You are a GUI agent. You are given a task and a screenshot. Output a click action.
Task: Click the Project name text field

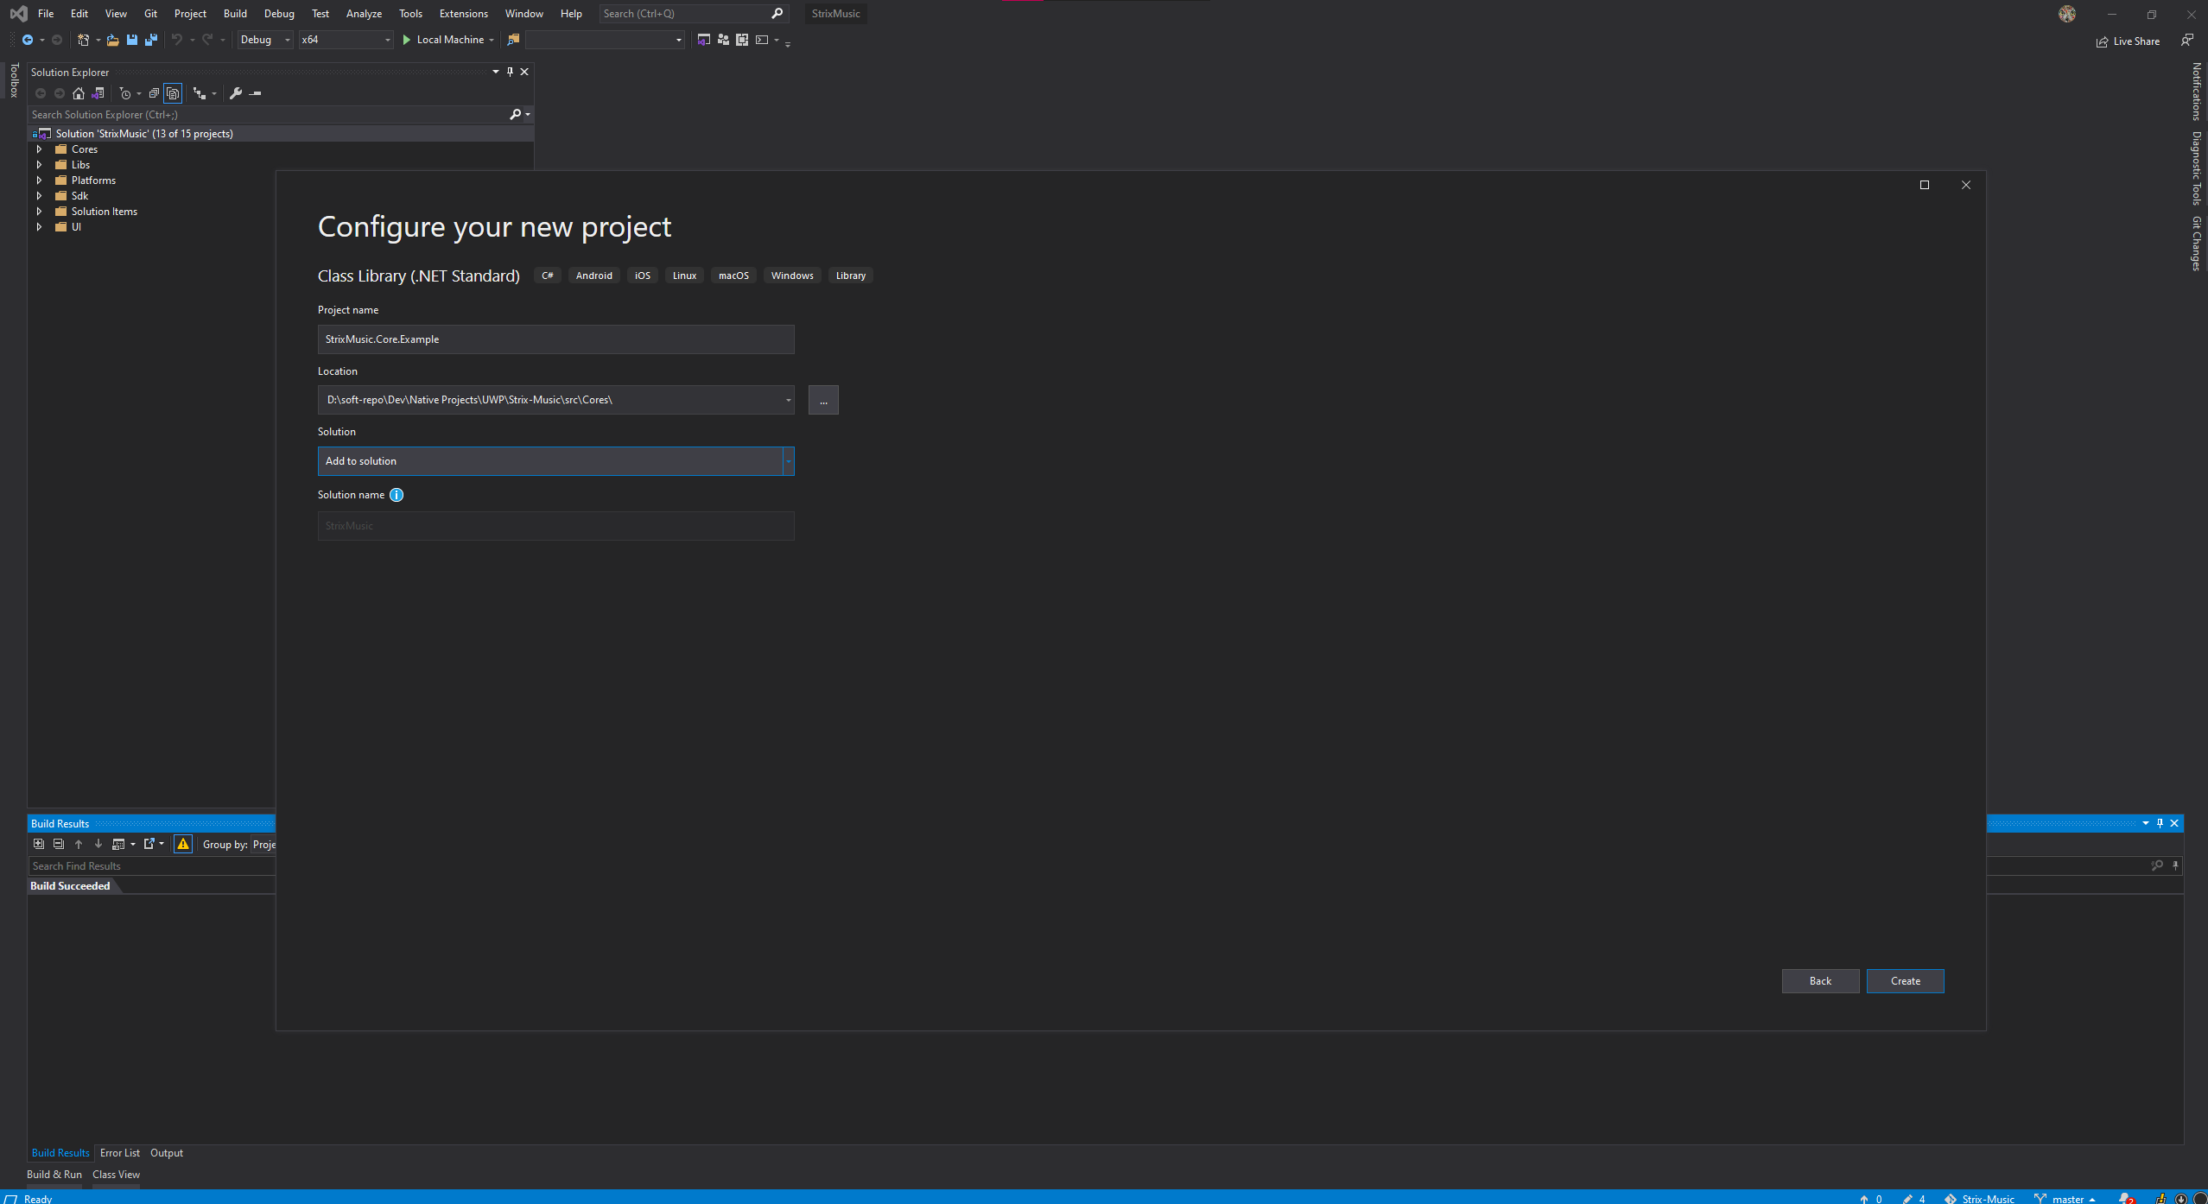(555, 339)
